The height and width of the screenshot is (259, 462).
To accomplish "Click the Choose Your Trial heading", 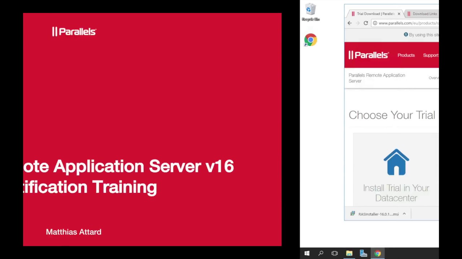I will coord(392,115).
